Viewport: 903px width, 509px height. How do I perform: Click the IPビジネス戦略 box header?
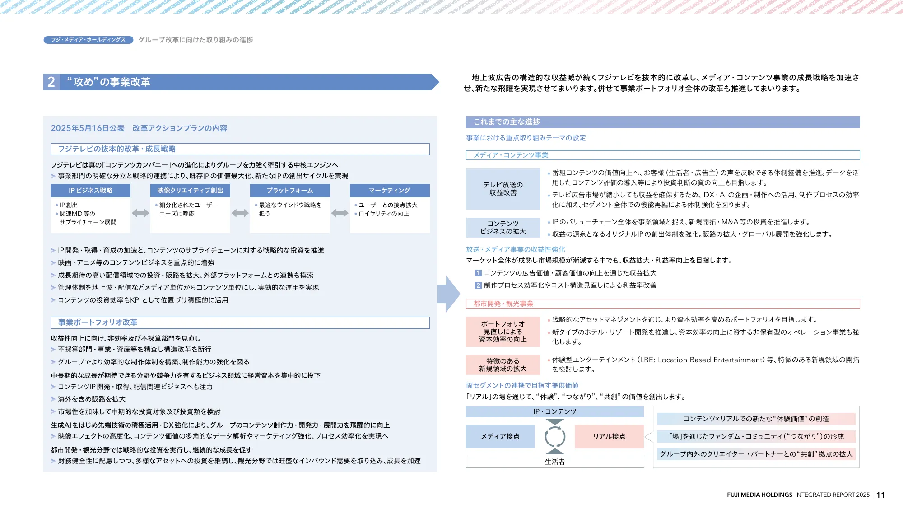tap(90, 191)
